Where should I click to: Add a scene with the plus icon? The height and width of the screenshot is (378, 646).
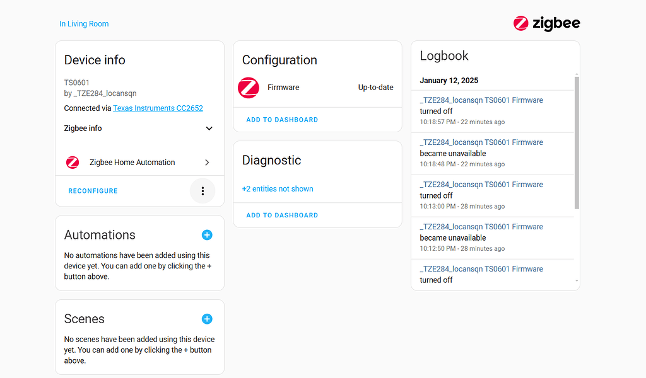point(207,319)
